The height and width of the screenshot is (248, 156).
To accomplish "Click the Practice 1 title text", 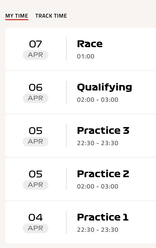I will (103, 217).
